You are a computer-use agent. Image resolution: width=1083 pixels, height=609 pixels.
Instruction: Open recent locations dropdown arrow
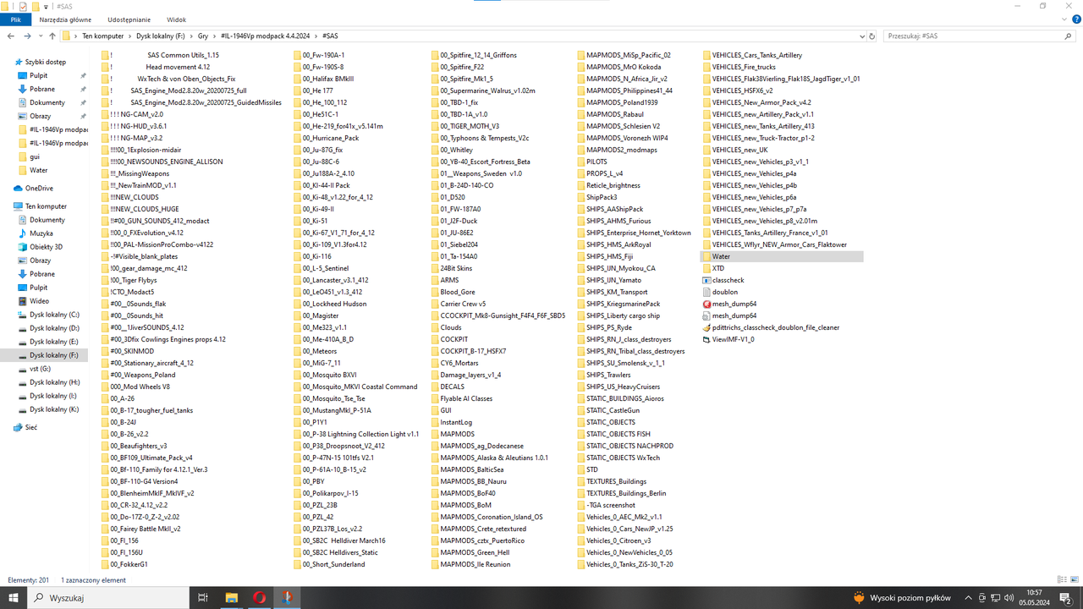40,36
